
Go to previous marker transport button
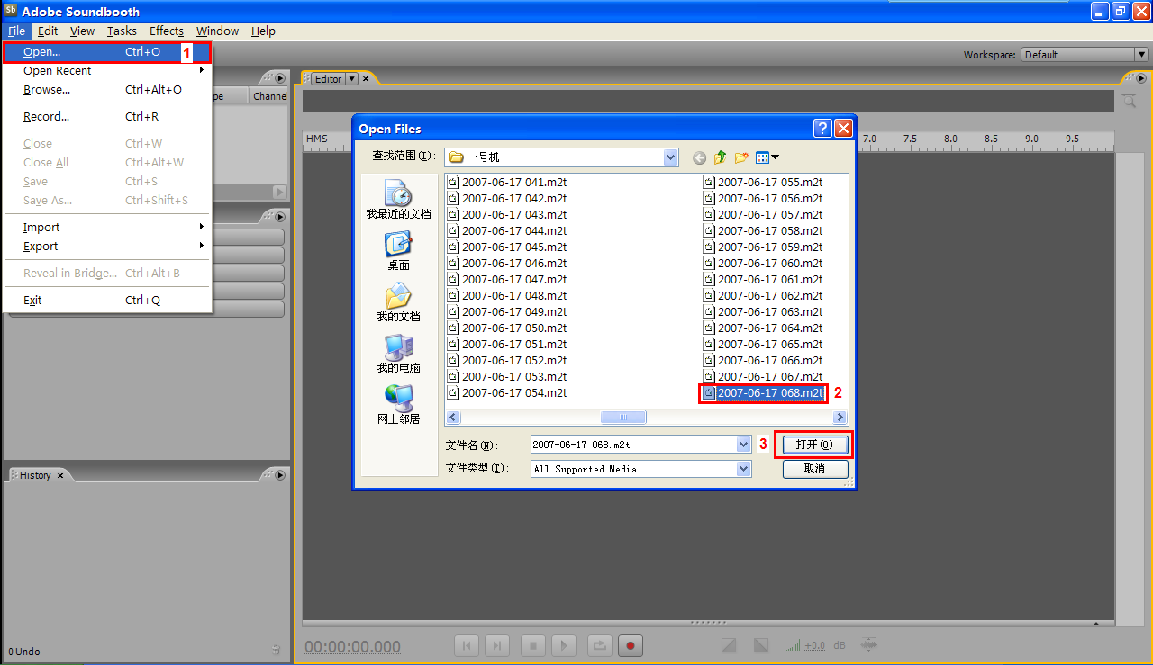point(466,645)
